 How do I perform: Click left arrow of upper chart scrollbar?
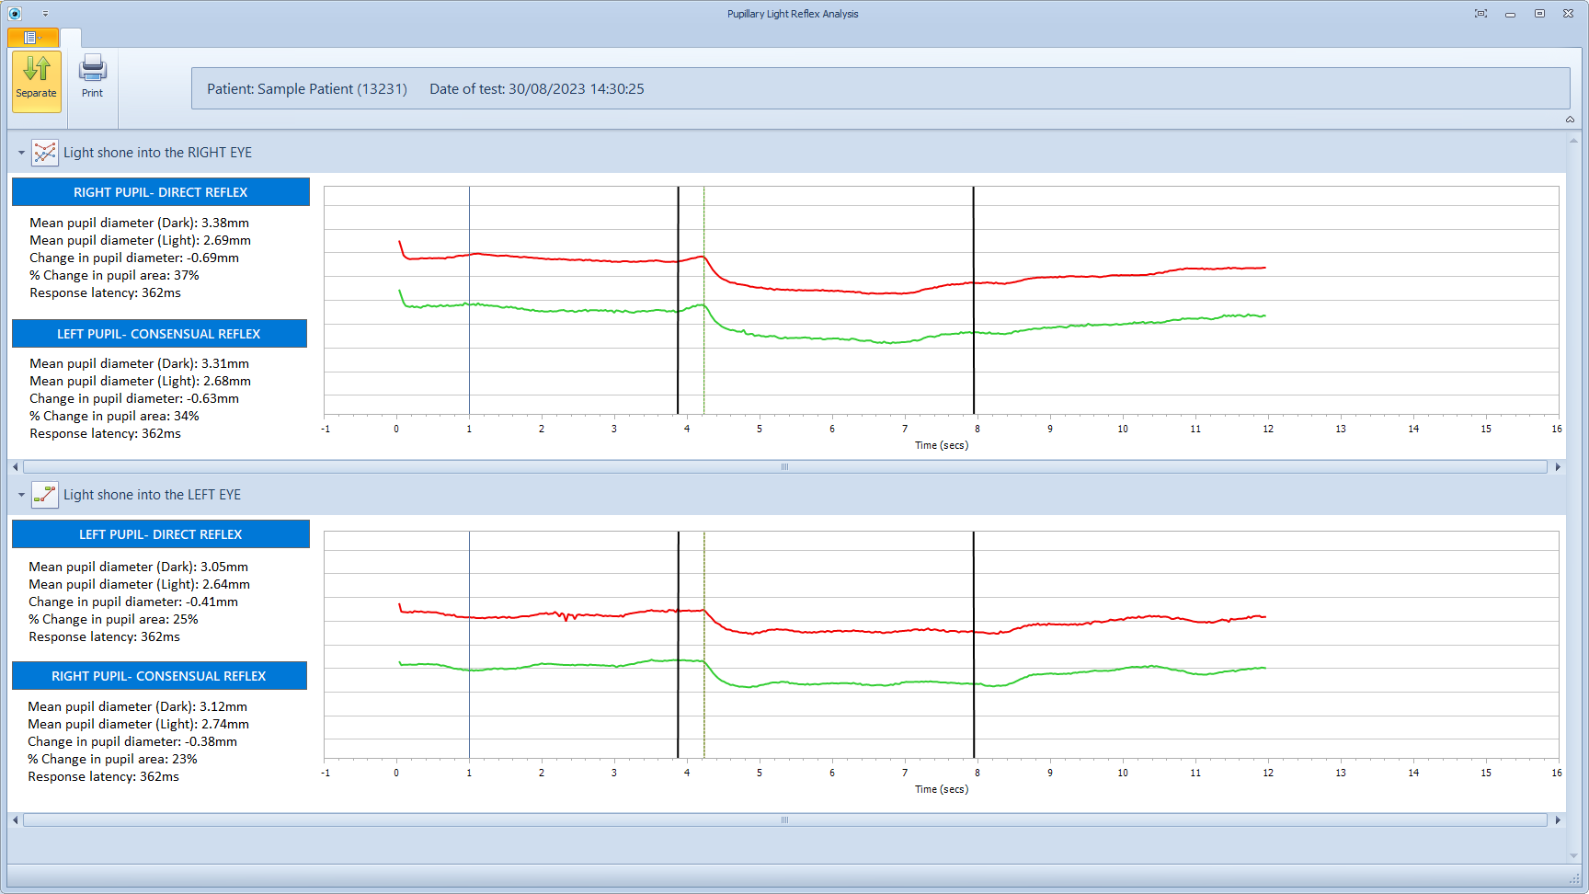click(x=15, y=467)
